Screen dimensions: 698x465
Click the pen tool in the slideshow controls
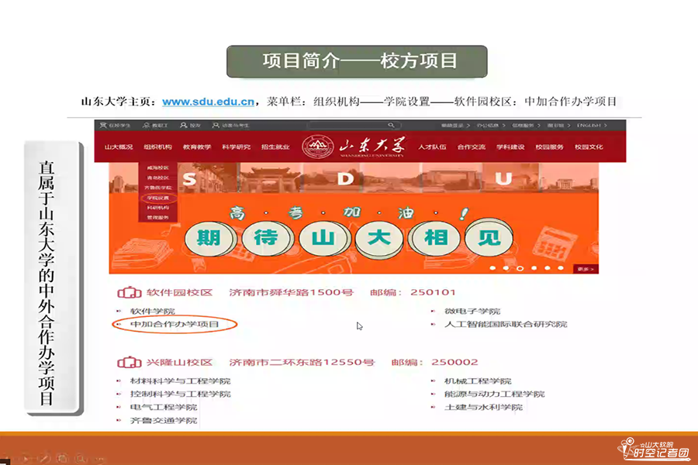pyautogui.click(x=45, y=457)
